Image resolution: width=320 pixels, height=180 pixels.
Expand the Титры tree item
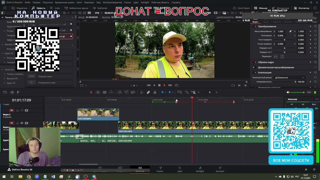[4, 31]
